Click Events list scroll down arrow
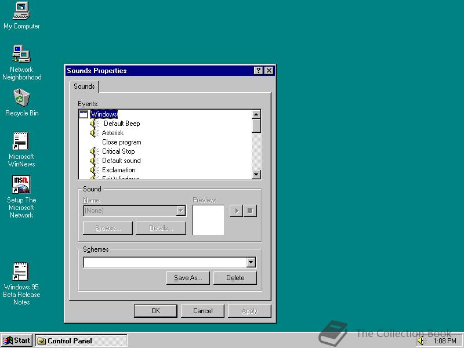Screen dimensions: 464x348 click(256, 175)
